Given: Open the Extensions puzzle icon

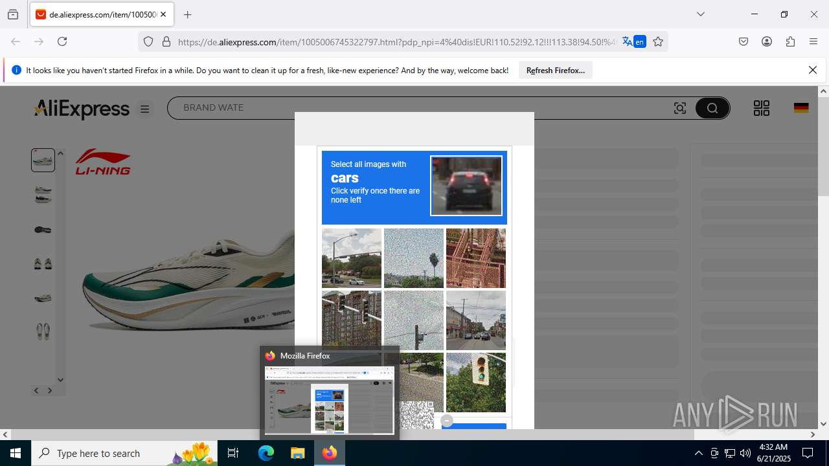Looking at the screenshot, I should click(790, 41).
